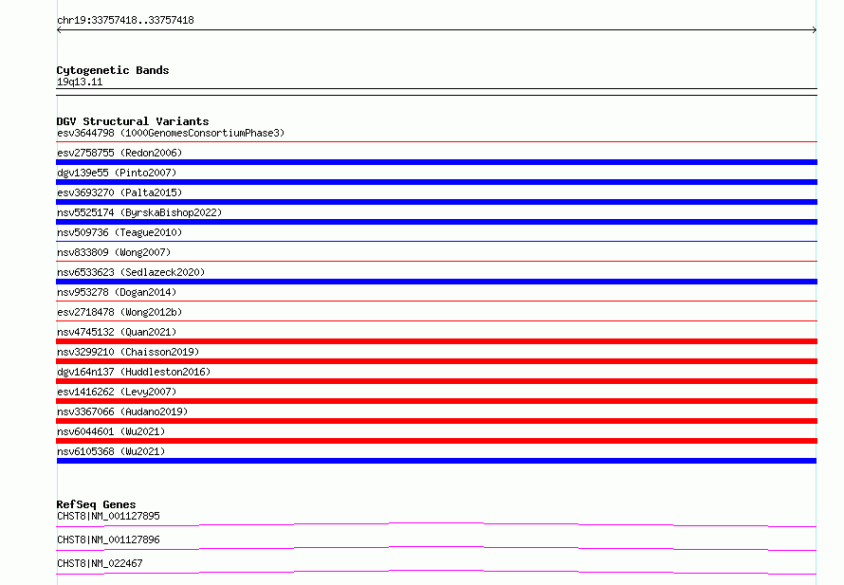Open gene CHST8|NM_001127895

[108, 516]
